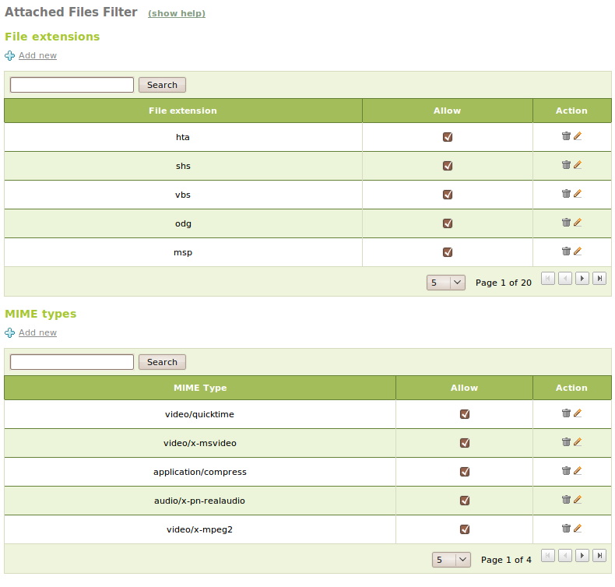The height and width of the screenshot is (587, 615).
Task: Open page size dropdown for file extensions
Action: pyautogui.click(x=446, y=283)
